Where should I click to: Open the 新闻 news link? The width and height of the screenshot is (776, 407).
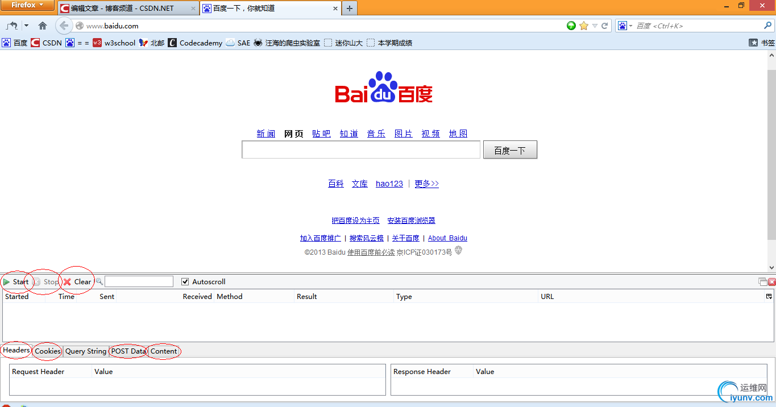click(x=265, y=134)
